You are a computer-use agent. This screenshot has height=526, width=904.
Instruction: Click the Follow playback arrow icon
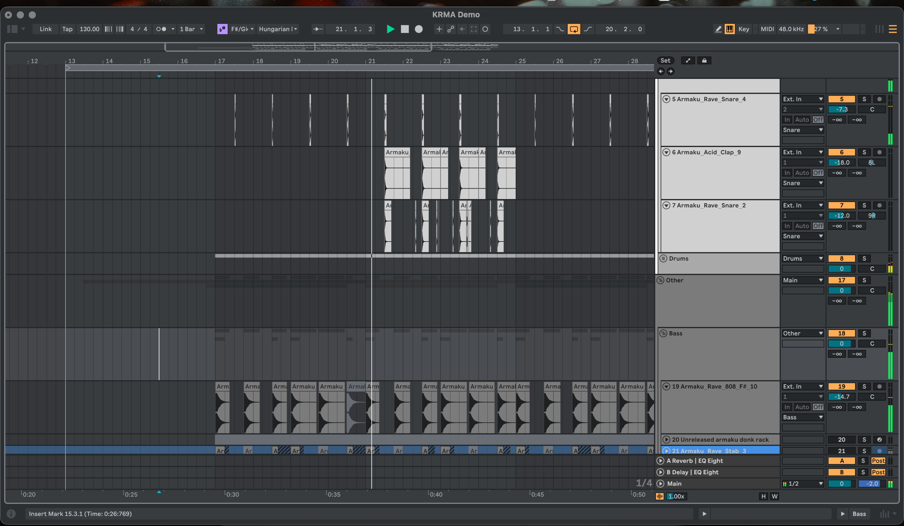(x=317, y=29)
